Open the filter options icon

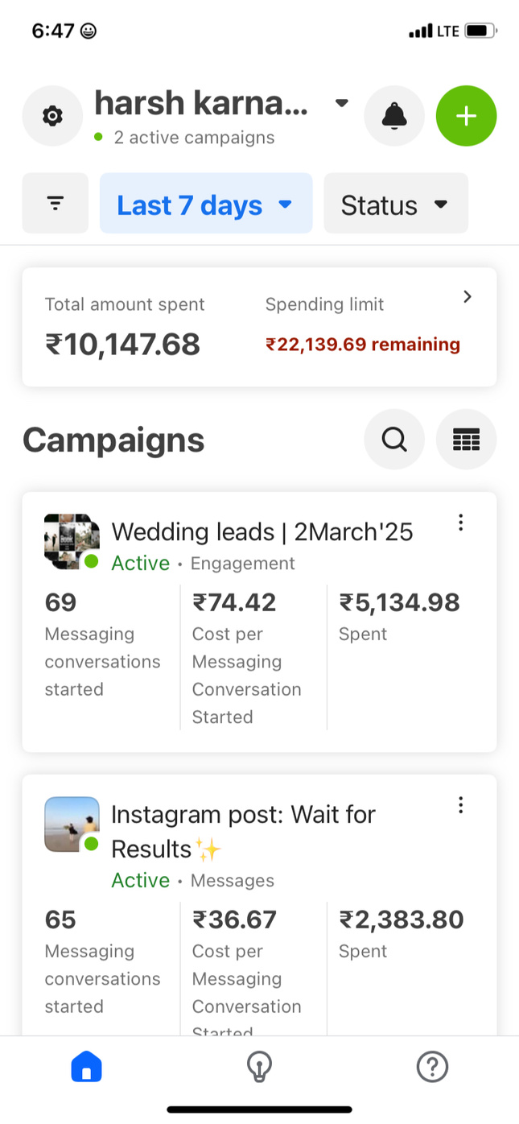pyautogui.click(x=55, y=204)
